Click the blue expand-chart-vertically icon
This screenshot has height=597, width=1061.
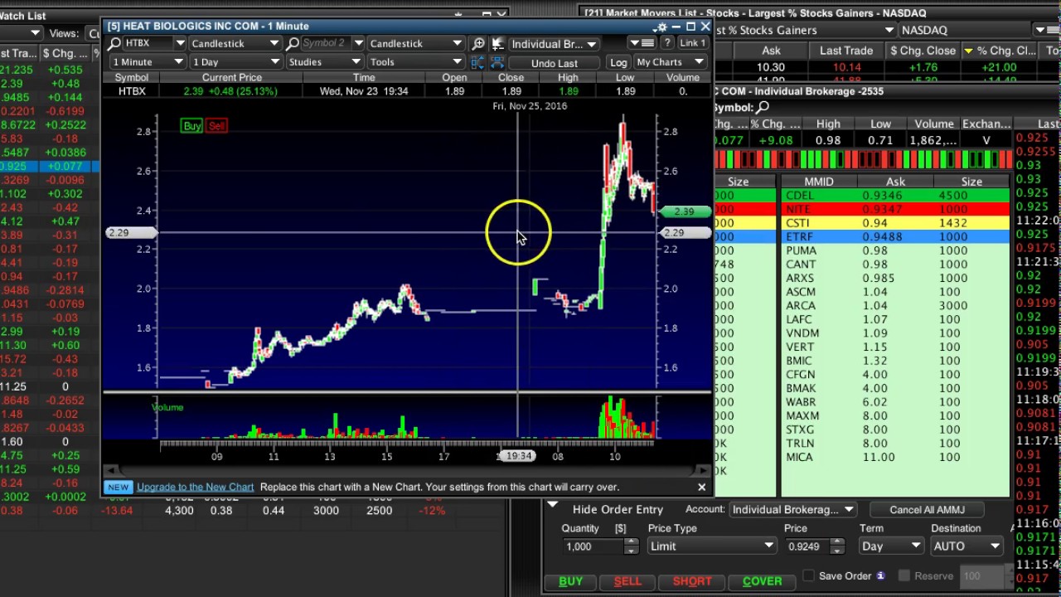pyautogui.click(x=478, y=63)
